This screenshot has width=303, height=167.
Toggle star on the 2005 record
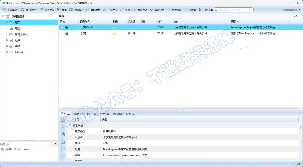pyautogui.click(x=114, y=28)
